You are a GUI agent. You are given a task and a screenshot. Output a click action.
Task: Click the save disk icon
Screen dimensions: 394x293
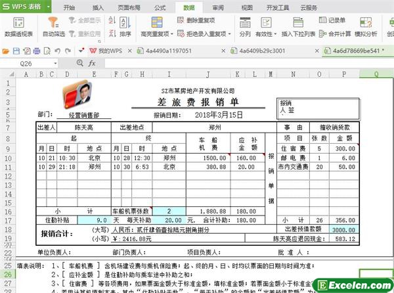16,51
